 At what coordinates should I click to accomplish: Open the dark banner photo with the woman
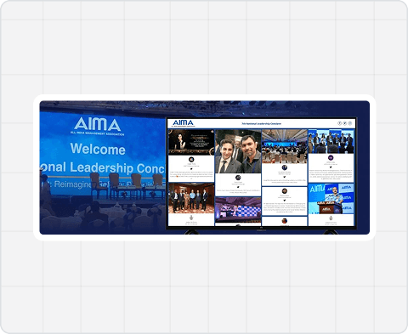click(x=191, y=143)
